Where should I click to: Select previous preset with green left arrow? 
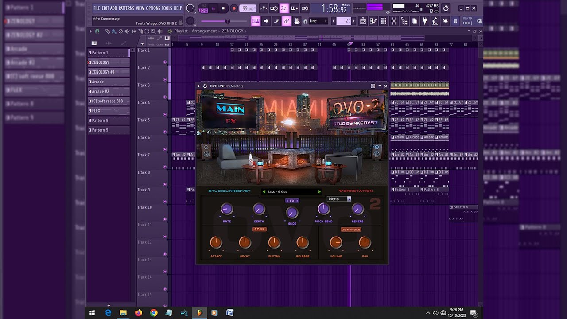point(264,192)
